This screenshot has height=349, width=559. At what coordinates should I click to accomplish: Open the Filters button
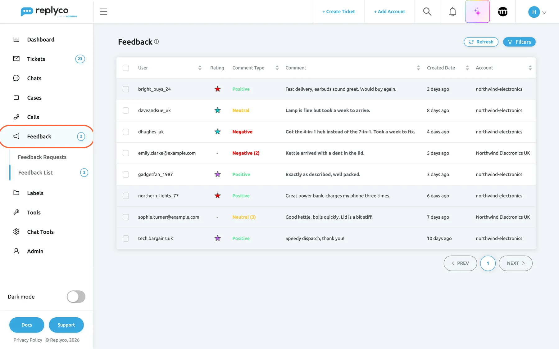[519, 42]
